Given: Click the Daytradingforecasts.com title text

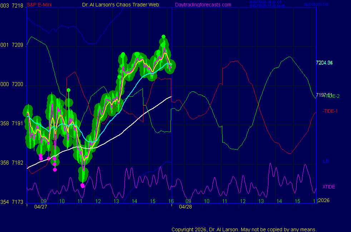Looking at the screenshot, I should [x=203, y=5].
